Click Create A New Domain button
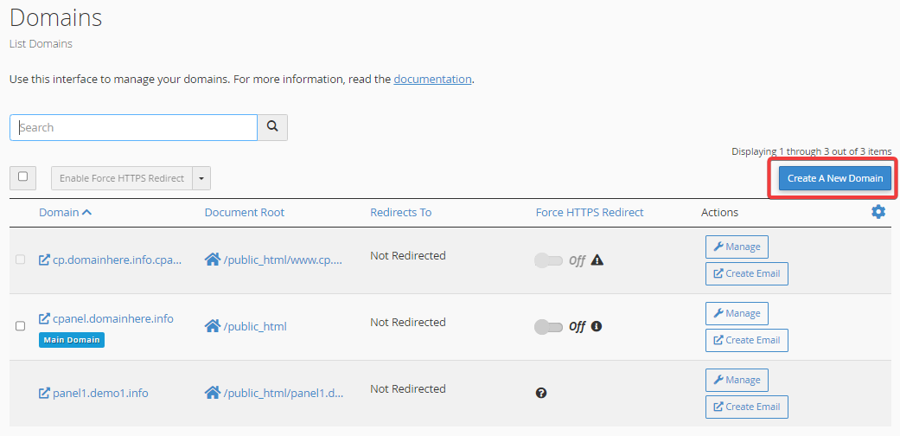 [835, 178]
